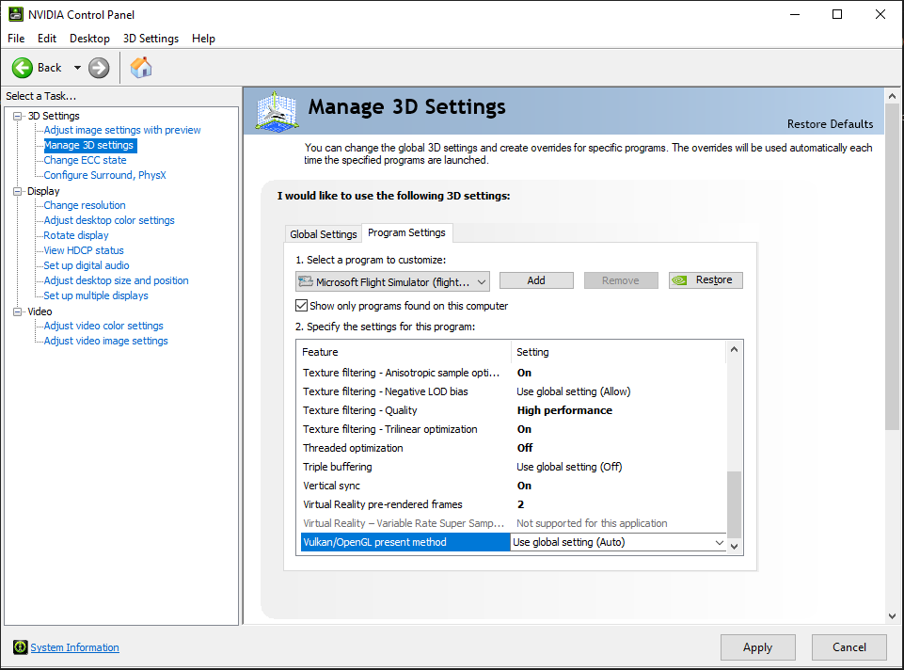Viewport: 904px width, 670px height.
Task: Go to the Home icon
Action: [x=141, y=68]
